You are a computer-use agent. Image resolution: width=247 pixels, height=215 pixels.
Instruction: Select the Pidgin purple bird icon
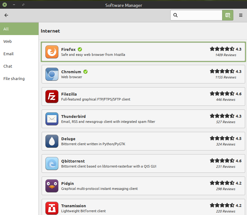[52, 186]
